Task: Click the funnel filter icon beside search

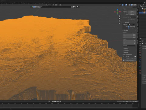Action: (77, 7)
